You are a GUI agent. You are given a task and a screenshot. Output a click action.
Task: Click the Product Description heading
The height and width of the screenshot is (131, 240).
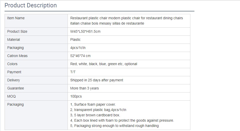click(x=31, y=5)
